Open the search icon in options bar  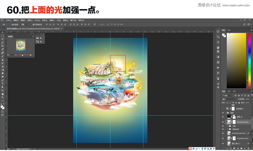pos(244,24)
